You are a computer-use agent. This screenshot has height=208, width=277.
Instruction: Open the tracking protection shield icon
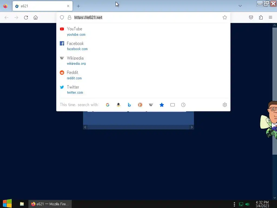tap(62, 17)
